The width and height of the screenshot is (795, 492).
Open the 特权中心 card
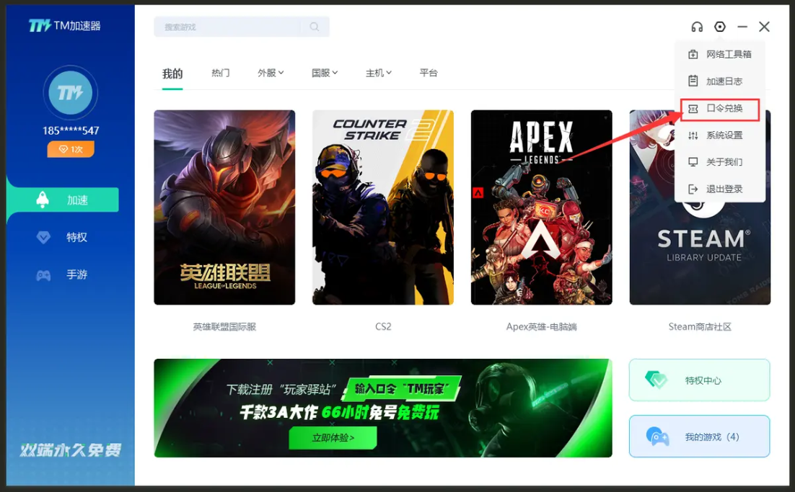pos(700,380)
